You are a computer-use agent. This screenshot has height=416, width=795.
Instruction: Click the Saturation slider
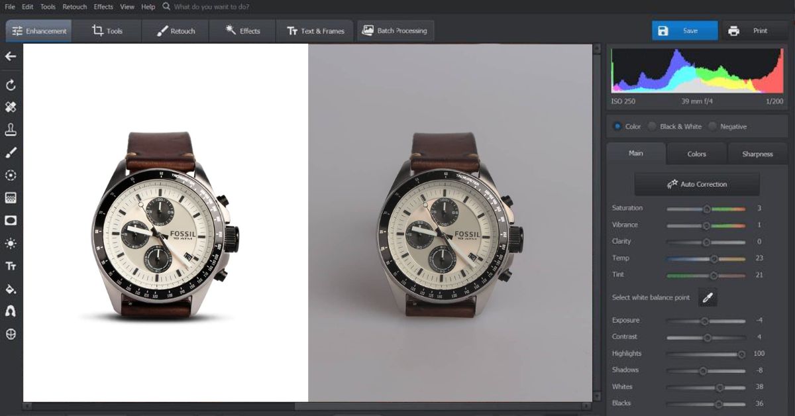pos(706,209)
